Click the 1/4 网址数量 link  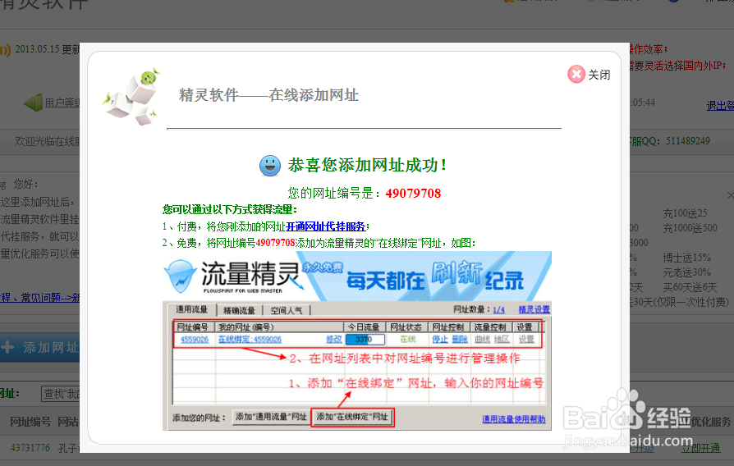(498, 310)
